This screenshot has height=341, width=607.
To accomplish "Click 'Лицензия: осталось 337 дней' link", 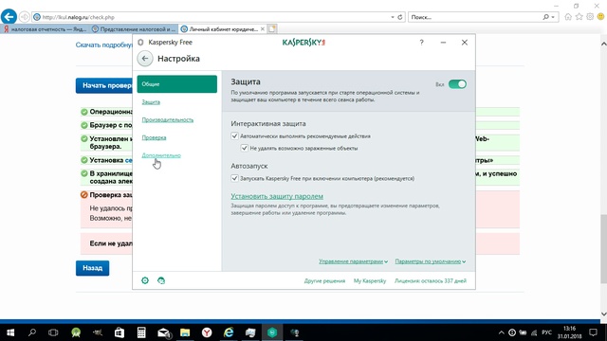I will click(x=431, y=281).
